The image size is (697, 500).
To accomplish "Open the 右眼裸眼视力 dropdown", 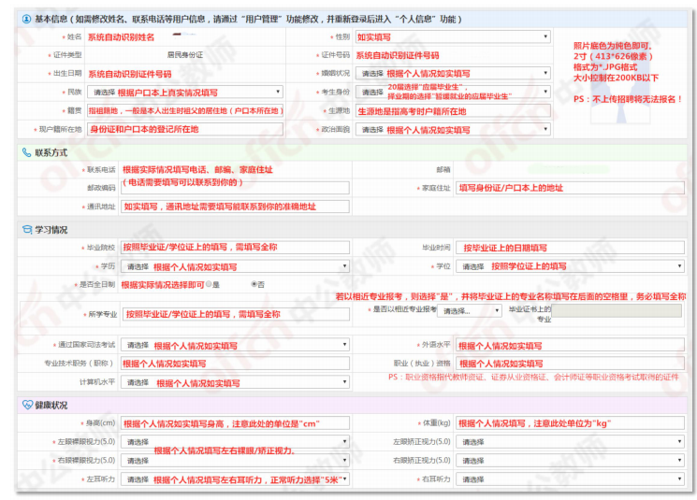I will (235, 461).
